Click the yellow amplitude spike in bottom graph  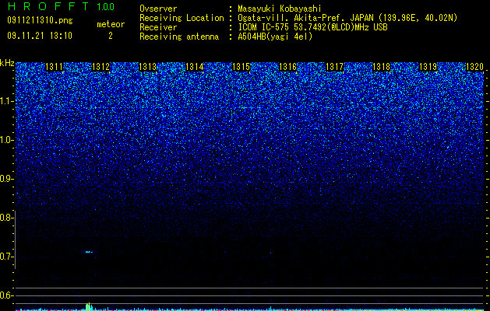[x=89, y=306]
